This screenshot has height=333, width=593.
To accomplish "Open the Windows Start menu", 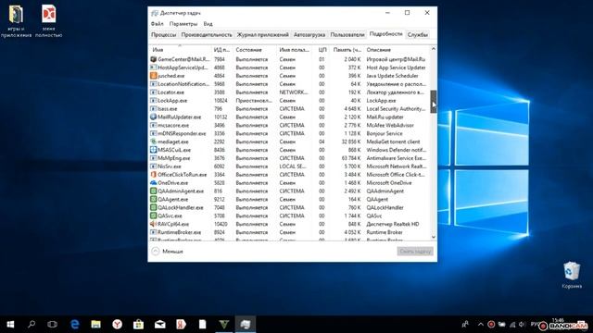I will tap(10, 325).
